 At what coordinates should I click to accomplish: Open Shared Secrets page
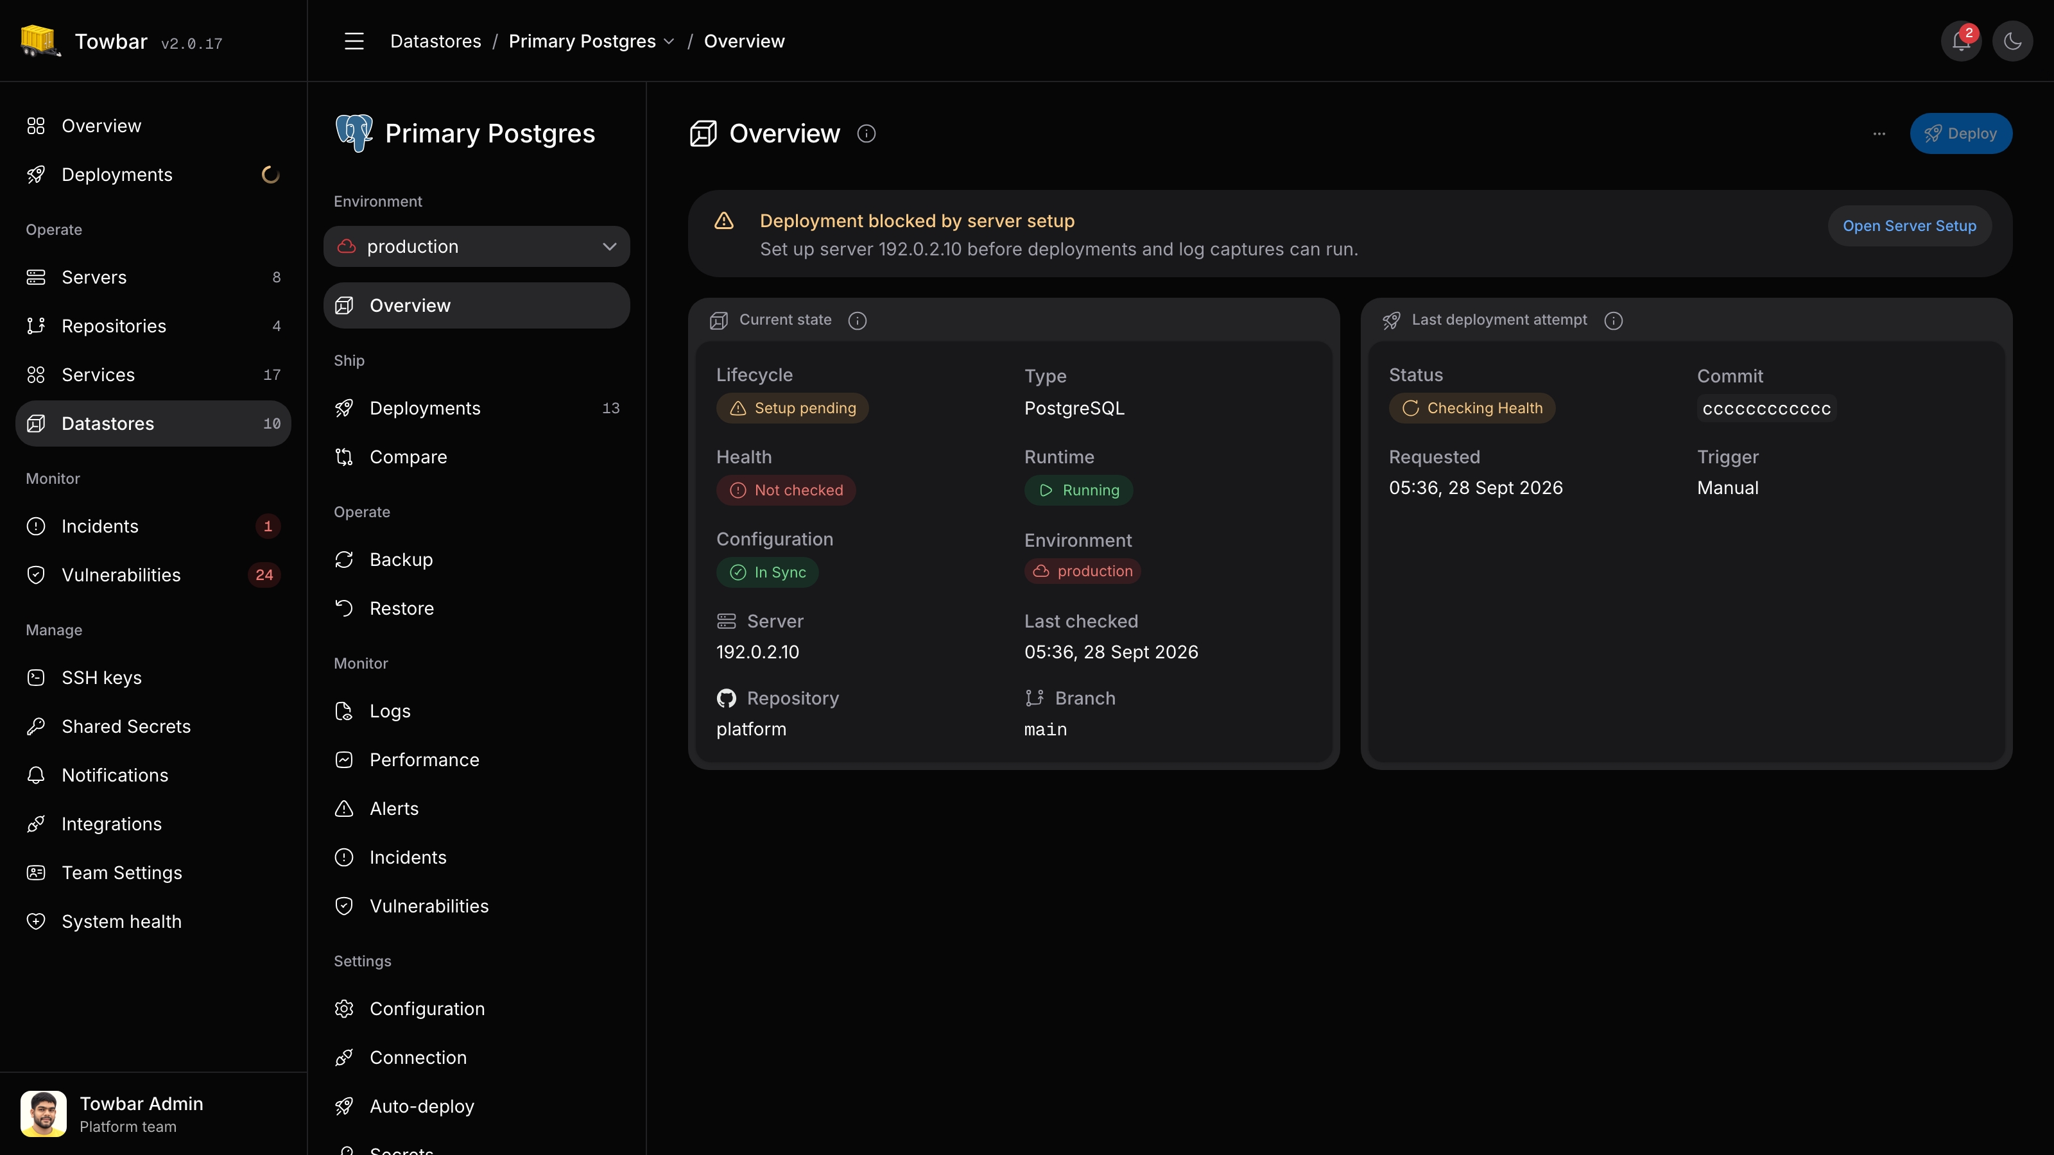tap(153, 726)
